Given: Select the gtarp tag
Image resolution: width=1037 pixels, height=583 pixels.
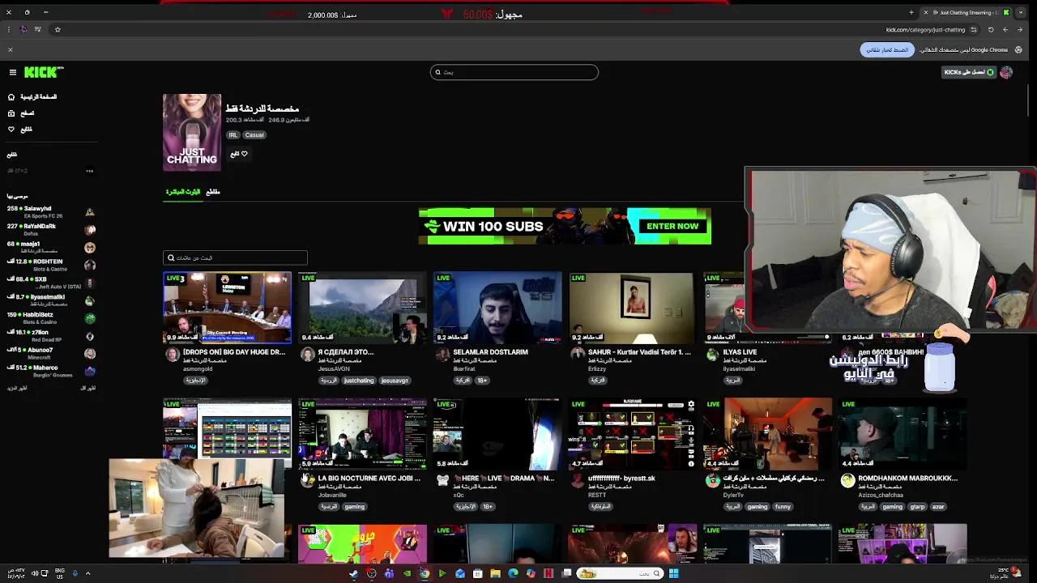Looking at the screenshot, I should tap(917, 507).
